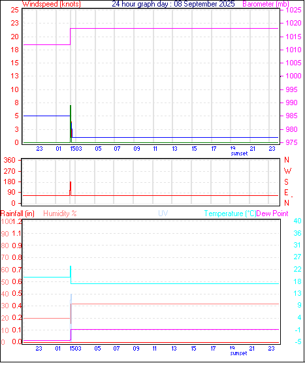Screen dimensions: 305x365
Task: Click the Windspeed (knots) axis title
Action: click(x=52, y=4)
